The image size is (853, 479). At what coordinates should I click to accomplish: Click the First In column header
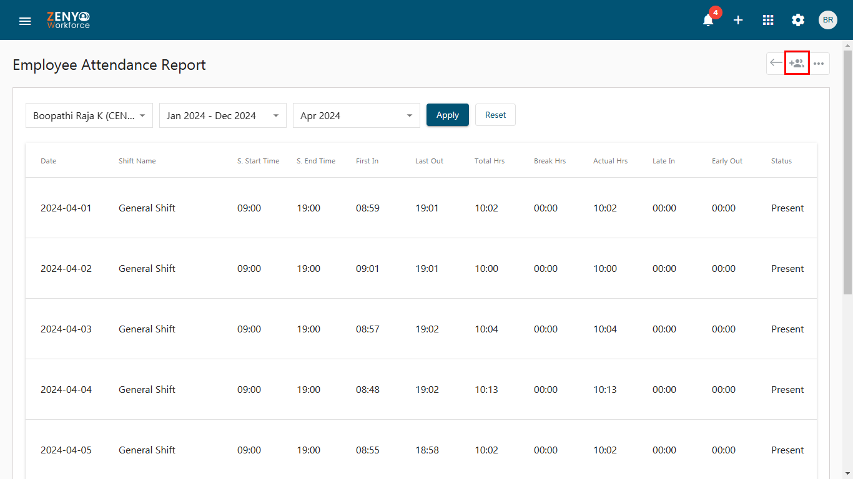point(367,161)
